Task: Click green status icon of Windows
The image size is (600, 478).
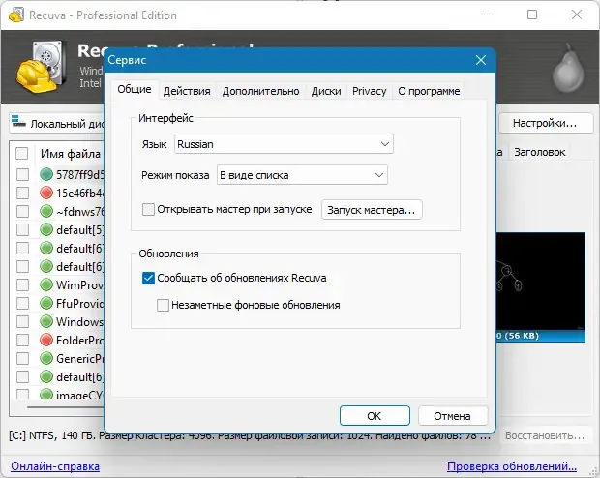Action: (46, 321)
